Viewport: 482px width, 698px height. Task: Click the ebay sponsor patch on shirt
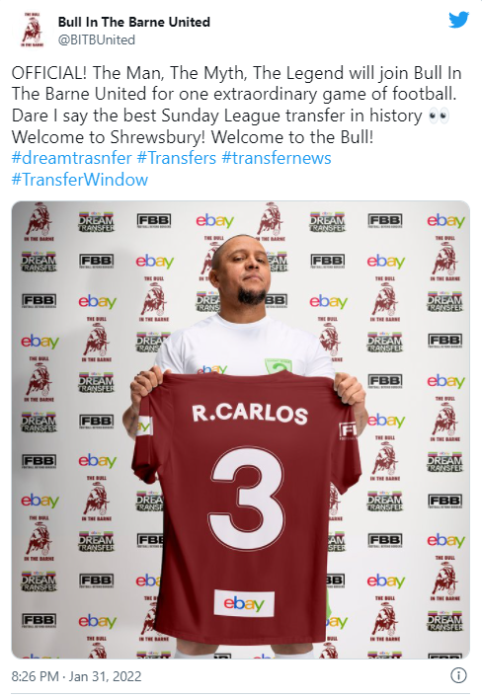[244, 603]
